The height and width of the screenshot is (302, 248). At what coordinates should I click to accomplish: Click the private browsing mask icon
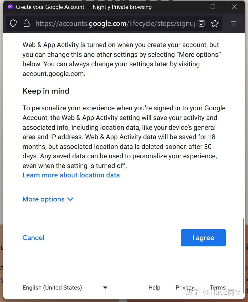coord(10,7)
